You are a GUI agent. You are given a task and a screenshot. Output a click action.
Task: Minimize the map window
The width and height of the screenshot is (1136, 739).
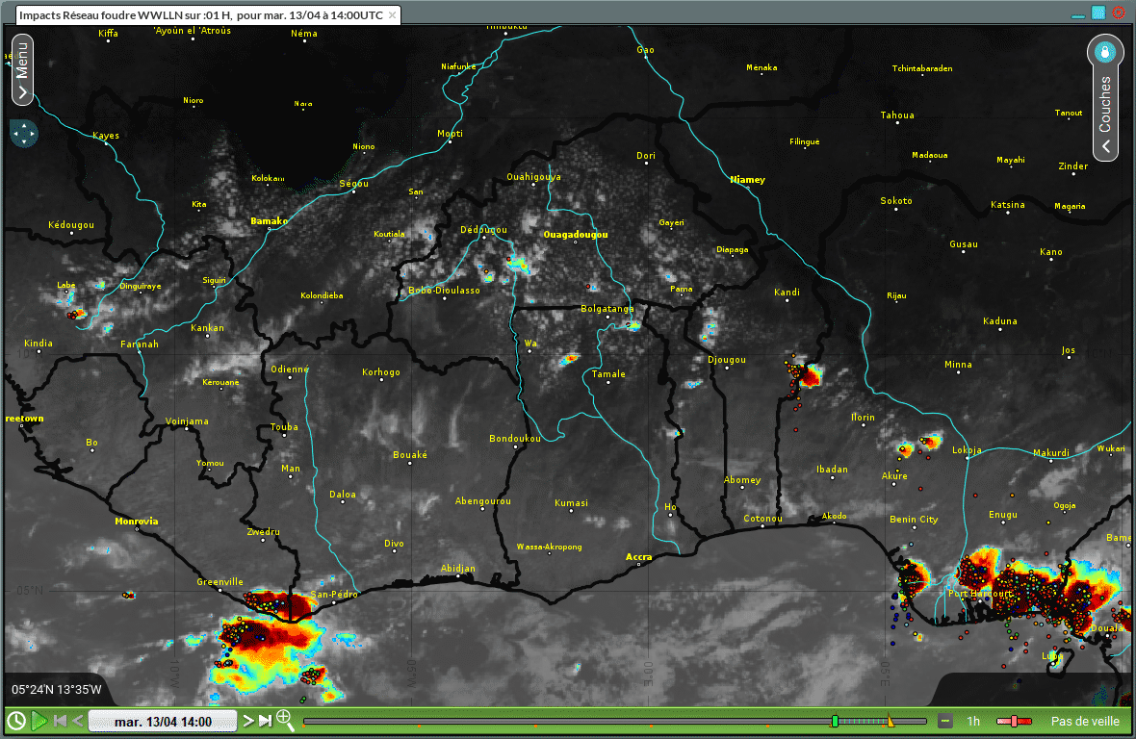tap(1078, 14)
